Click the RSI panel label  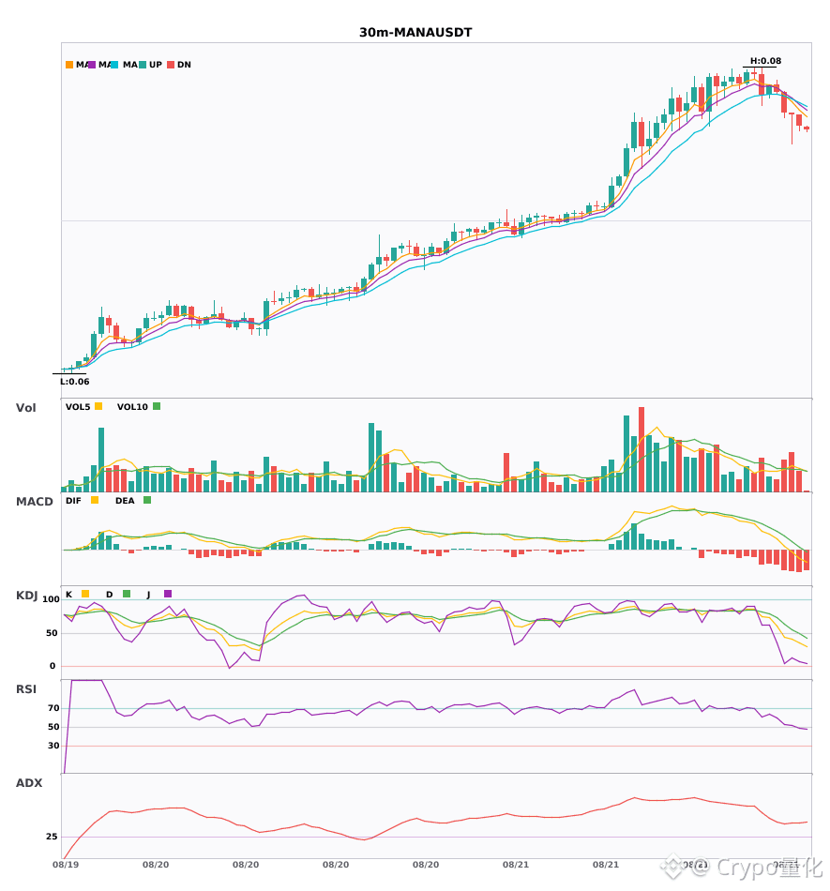[x=25, y=689]
